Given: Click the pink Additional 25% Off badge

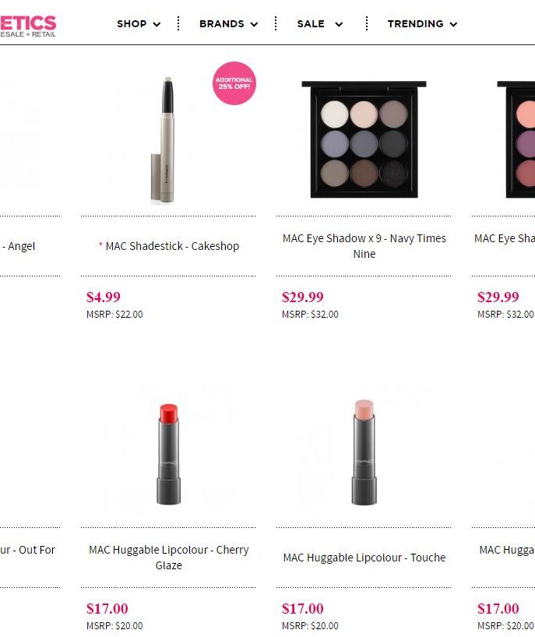Looking at the screenshot, I should 234,83.
